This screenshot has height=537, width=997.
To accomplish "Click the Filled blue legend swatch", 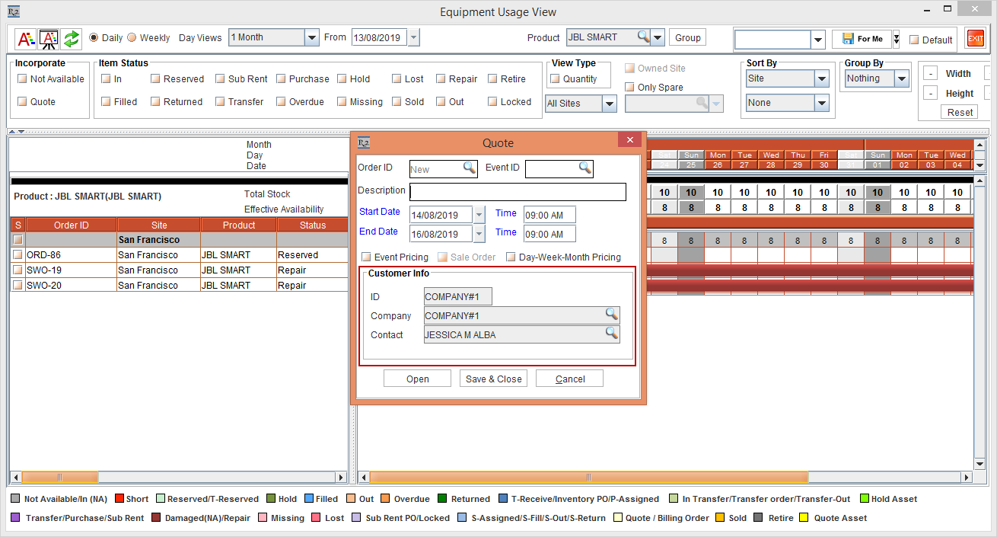I will pos(308,499).
